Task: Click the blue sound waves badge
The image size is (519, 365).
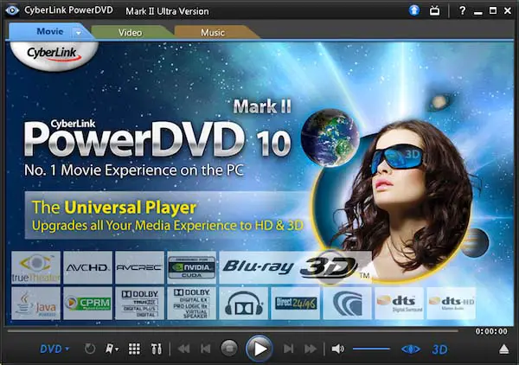Action: coord(347,303)
